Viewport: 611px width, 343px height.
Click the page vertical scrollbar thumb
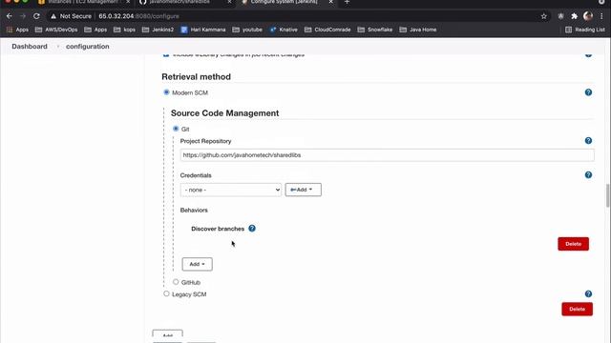(608, 196)
